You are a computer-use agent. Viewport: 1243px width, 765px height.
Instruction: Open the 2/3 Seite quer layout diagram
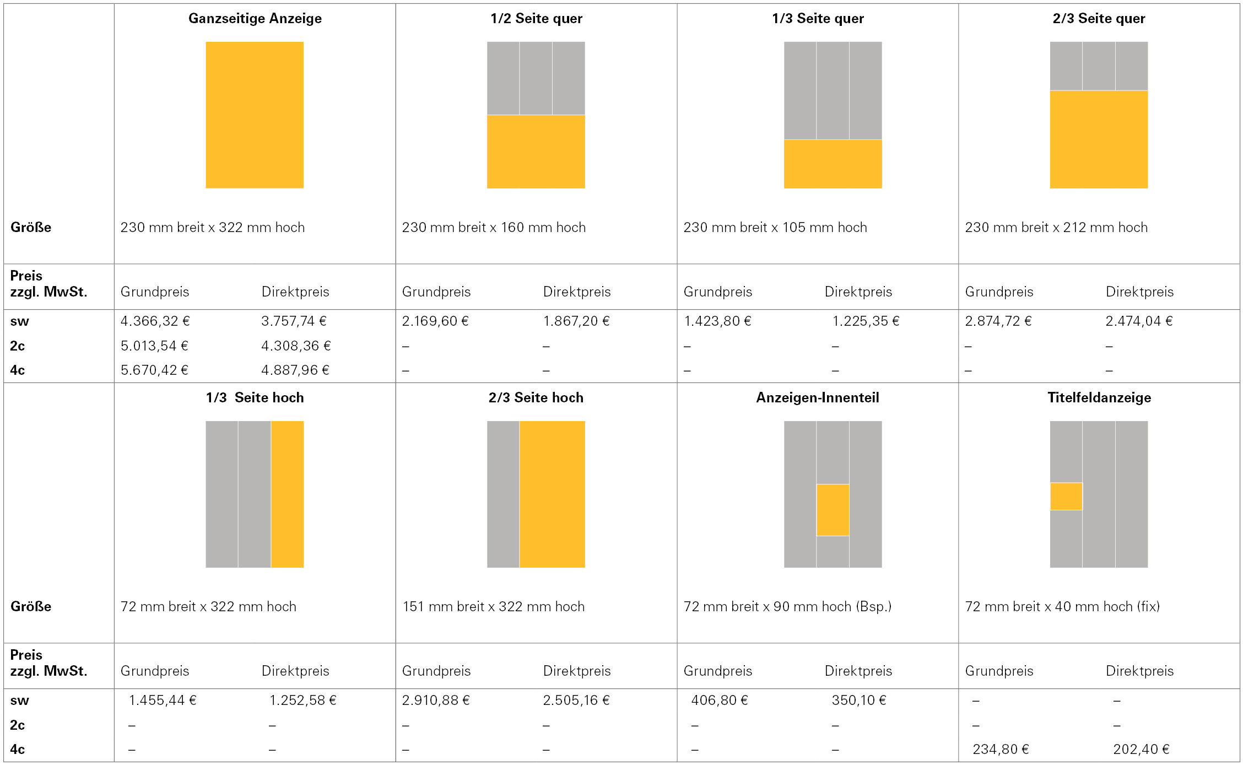coord(1099,115)
